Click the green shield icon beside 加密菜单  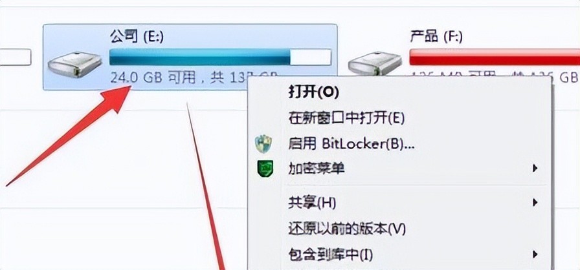(265, 168)
